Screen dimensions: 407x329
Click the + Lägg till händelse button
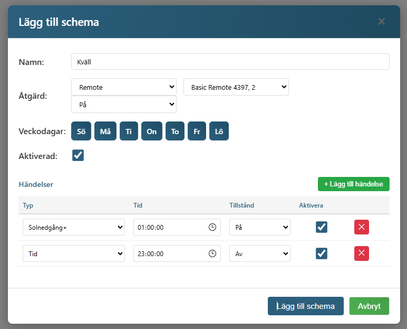[x=353, y=184]
